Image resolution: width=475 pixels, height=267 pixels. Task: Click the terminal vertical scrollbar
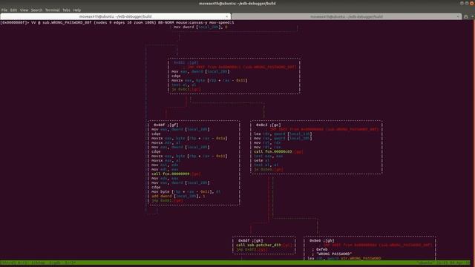tap(474, 140)
